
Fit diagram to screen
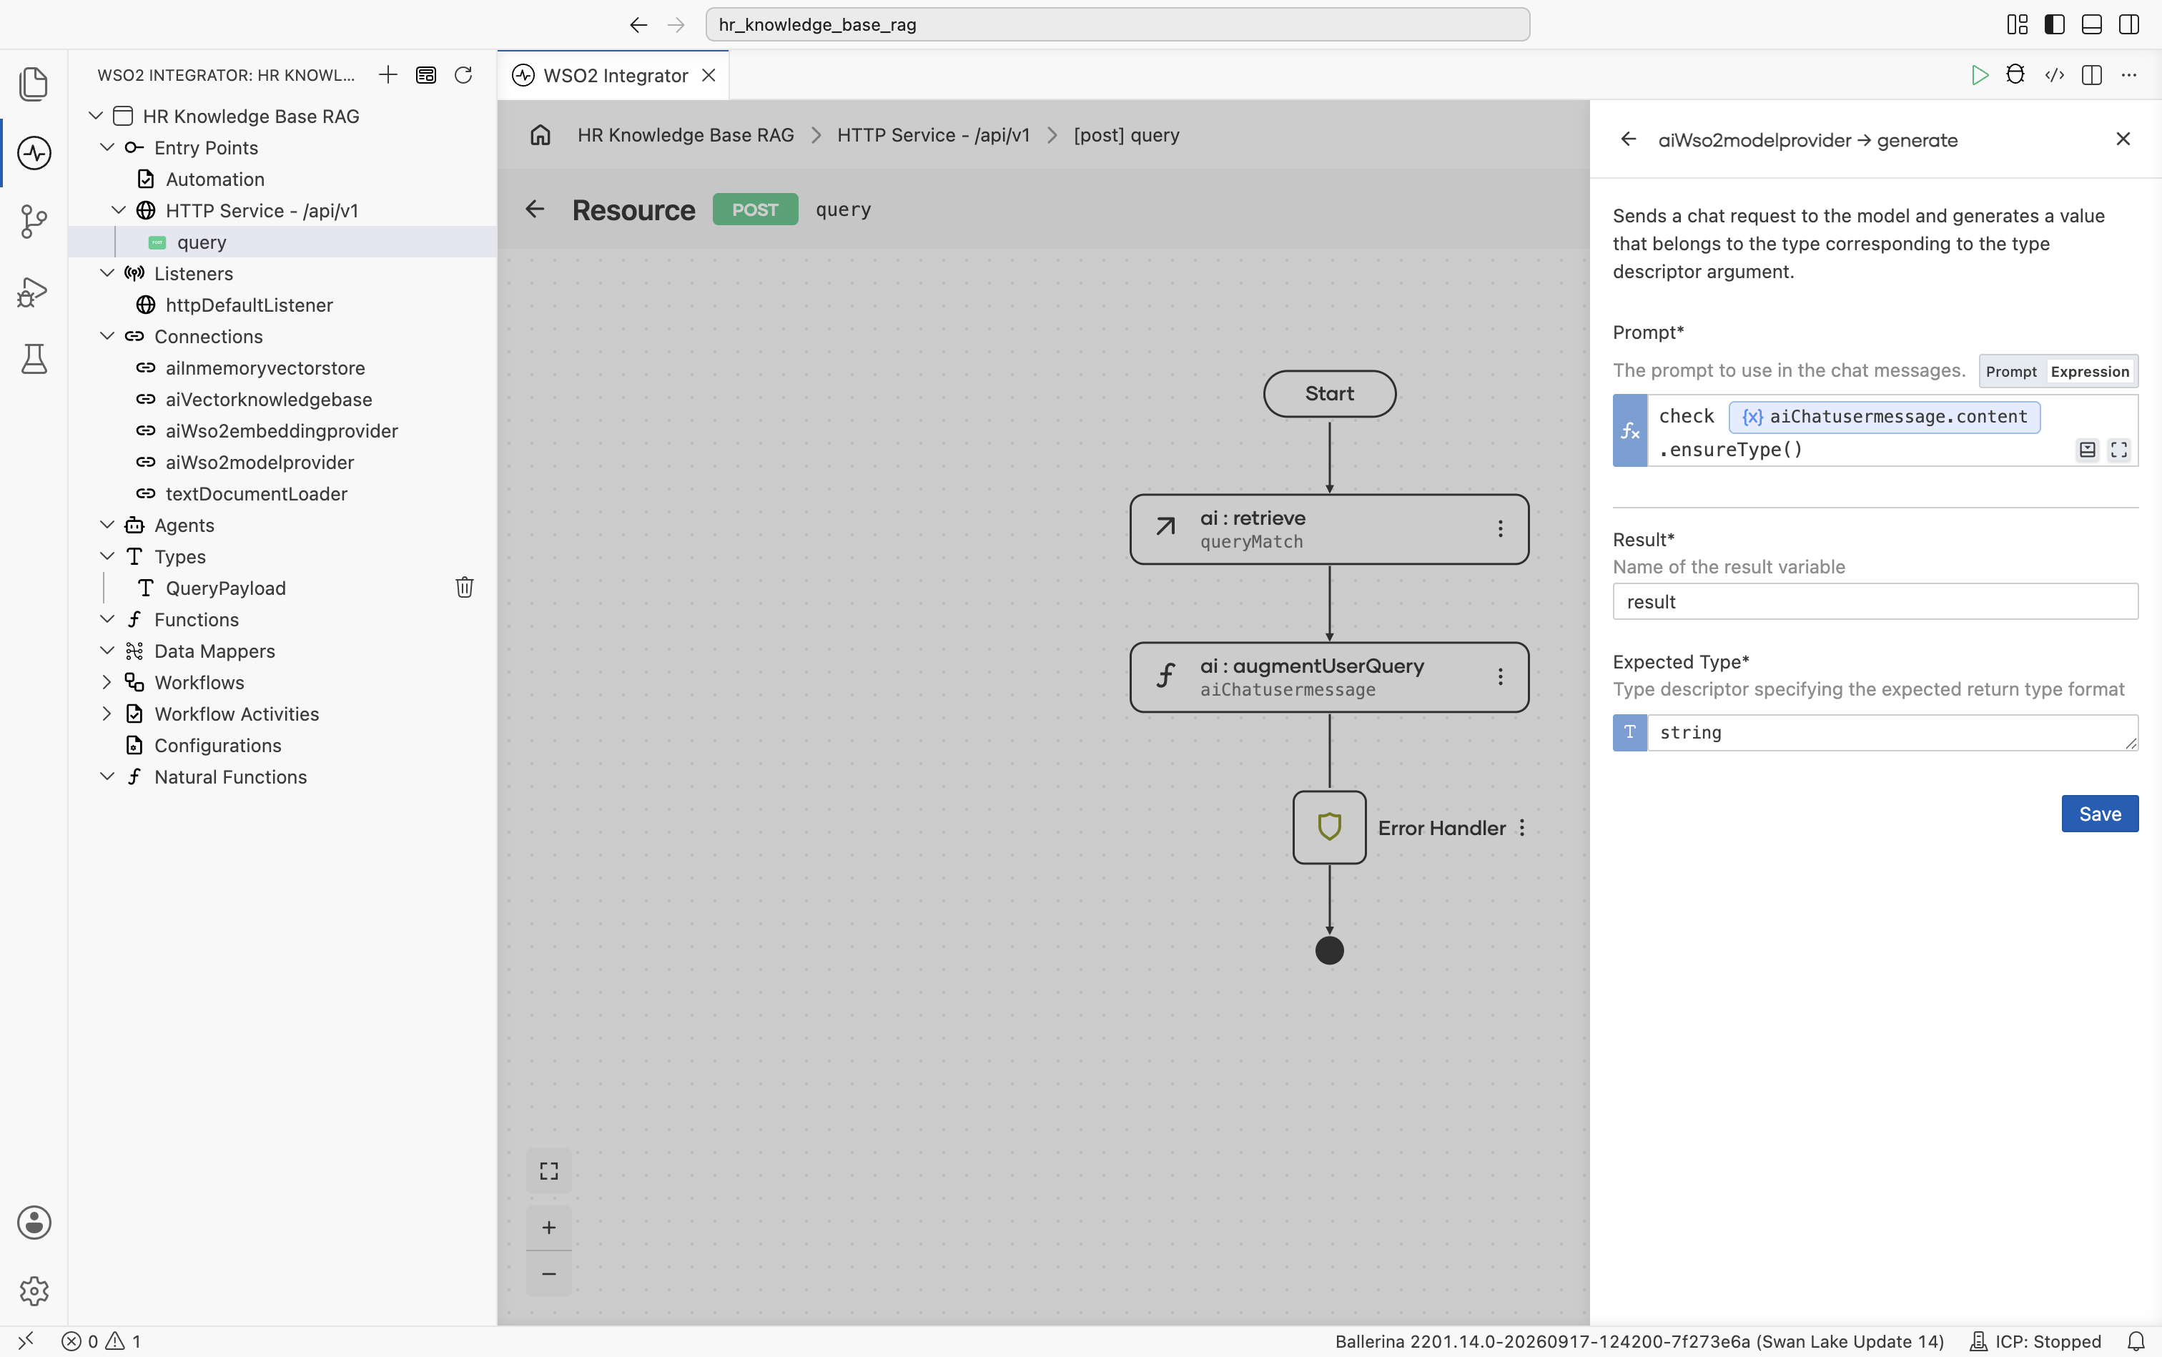click(548, 1170)
